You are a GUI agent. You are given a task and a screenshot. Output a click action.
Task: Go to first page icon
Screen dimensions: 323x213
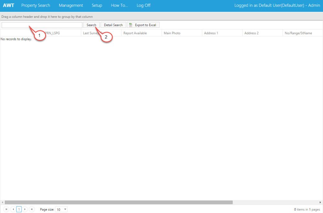(x=6, y=209)
